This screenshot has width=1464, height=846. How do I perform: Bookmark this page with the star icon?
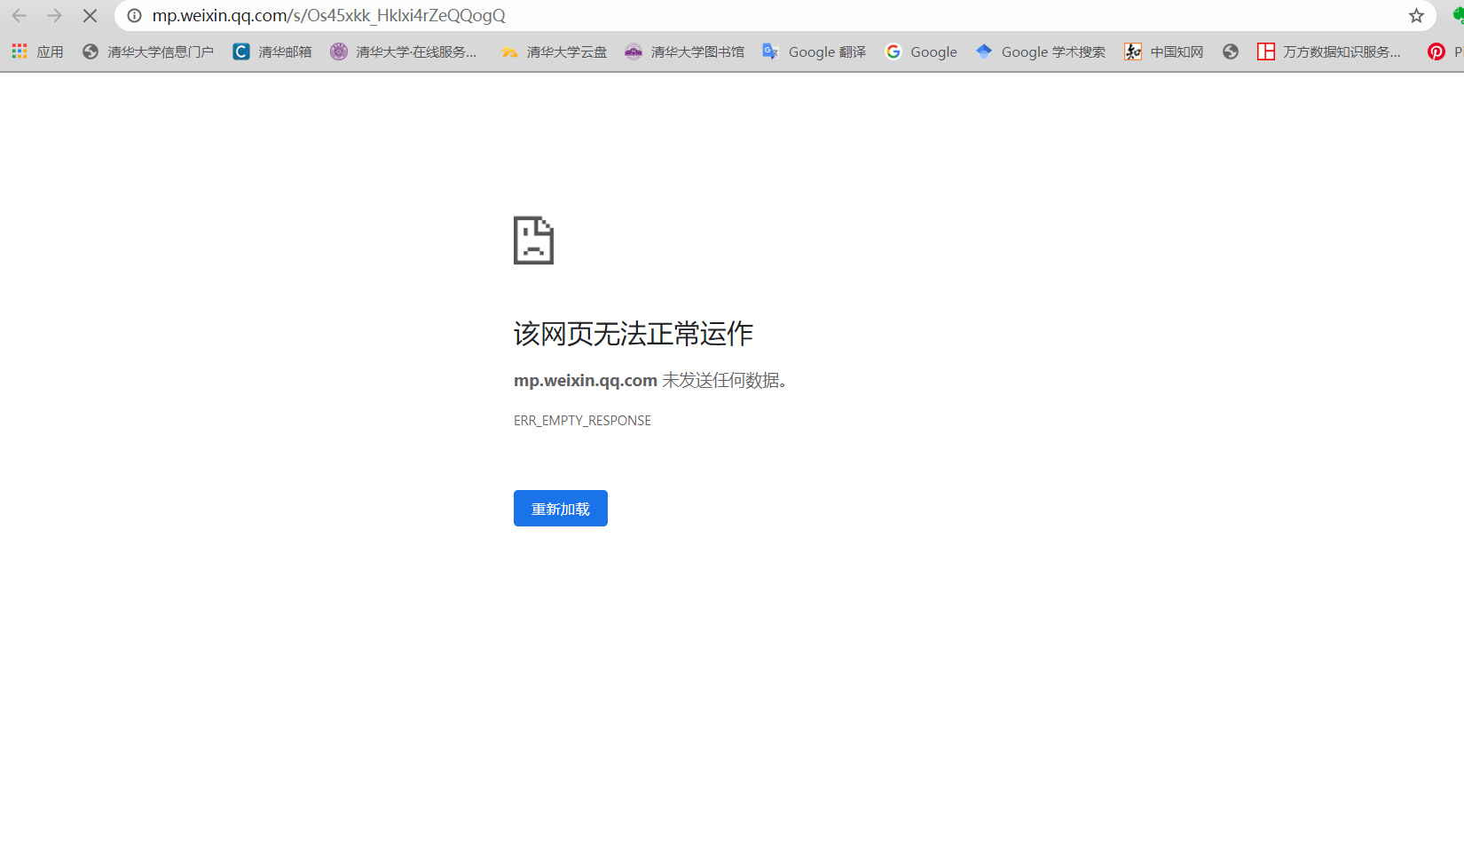click(1416, 16)
